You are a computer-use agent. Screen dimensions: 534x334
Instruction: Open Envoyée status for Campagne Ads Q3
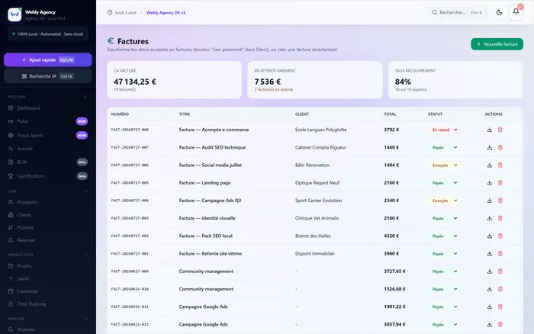[x=444, y=201]
